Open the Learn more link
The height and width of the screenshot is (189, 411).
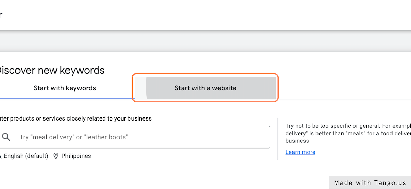[300, 152]
